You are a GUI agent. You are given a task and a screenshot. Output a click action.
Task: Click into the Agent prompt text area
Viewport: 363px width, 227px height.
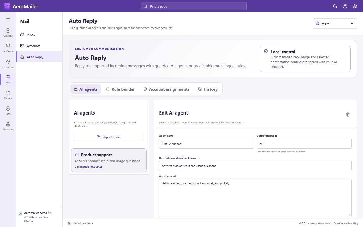255,198
